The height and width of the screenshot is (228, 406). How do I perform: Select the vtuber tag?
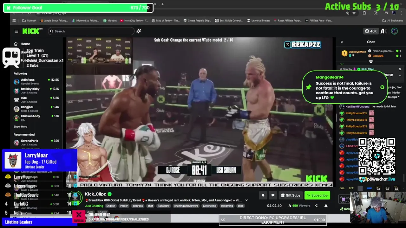pyautogui.click(x=124, y=206)
